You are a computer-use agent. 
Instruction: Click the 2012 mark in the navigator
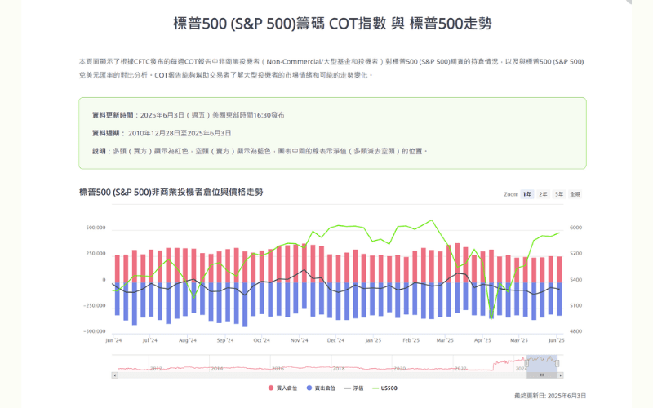pyautogui.click(x=156, y=369)
